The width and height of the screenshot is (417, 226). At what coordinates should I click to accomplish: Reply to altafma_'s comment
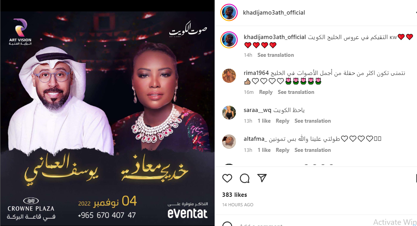coord(282,150)
